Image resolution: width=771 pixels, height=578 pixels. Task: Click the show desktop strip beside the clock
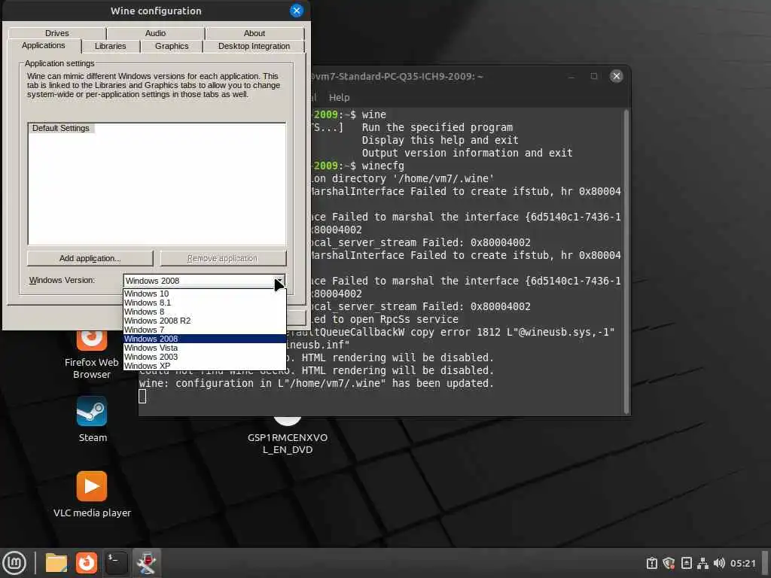pyautogui.click(x=765, y=563)
